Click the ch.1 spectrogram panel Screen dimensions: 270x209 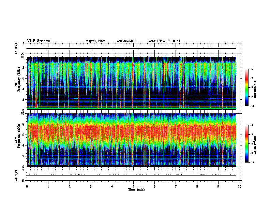coord(131,83)
